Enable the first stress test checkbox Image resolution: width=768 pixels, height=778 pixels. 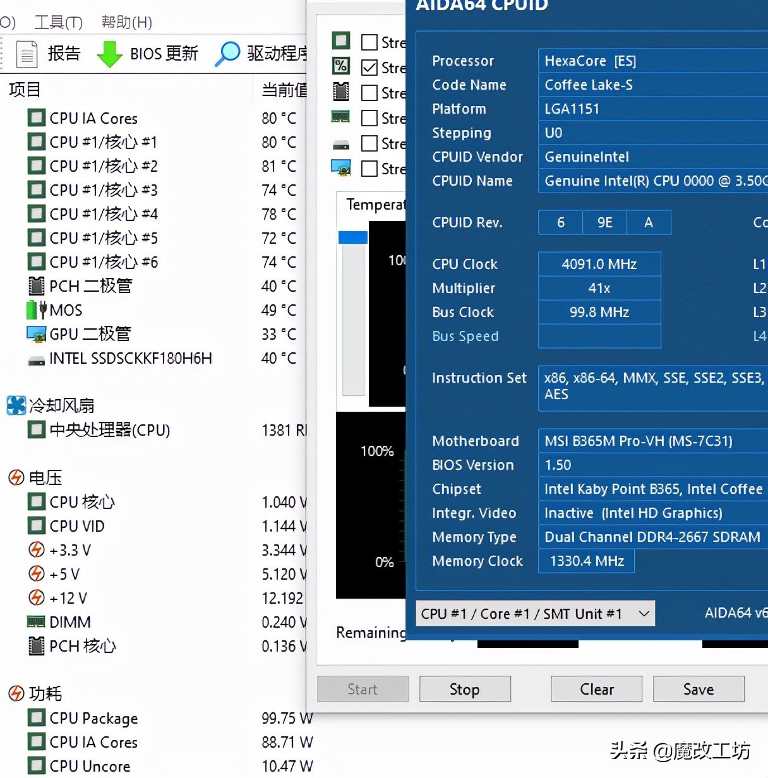(x=369, y=42)
